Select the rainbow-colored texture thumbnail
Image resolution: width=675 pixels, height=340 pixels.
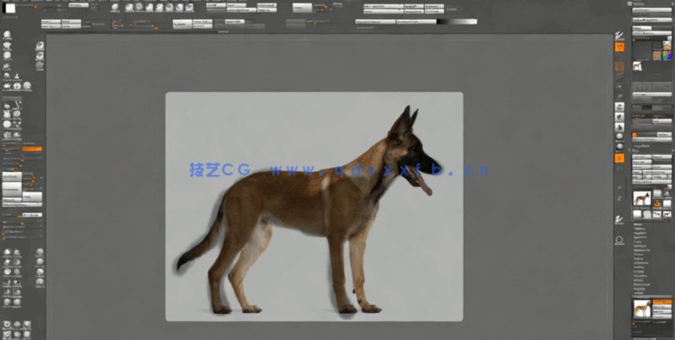click(x=667, y=56)
